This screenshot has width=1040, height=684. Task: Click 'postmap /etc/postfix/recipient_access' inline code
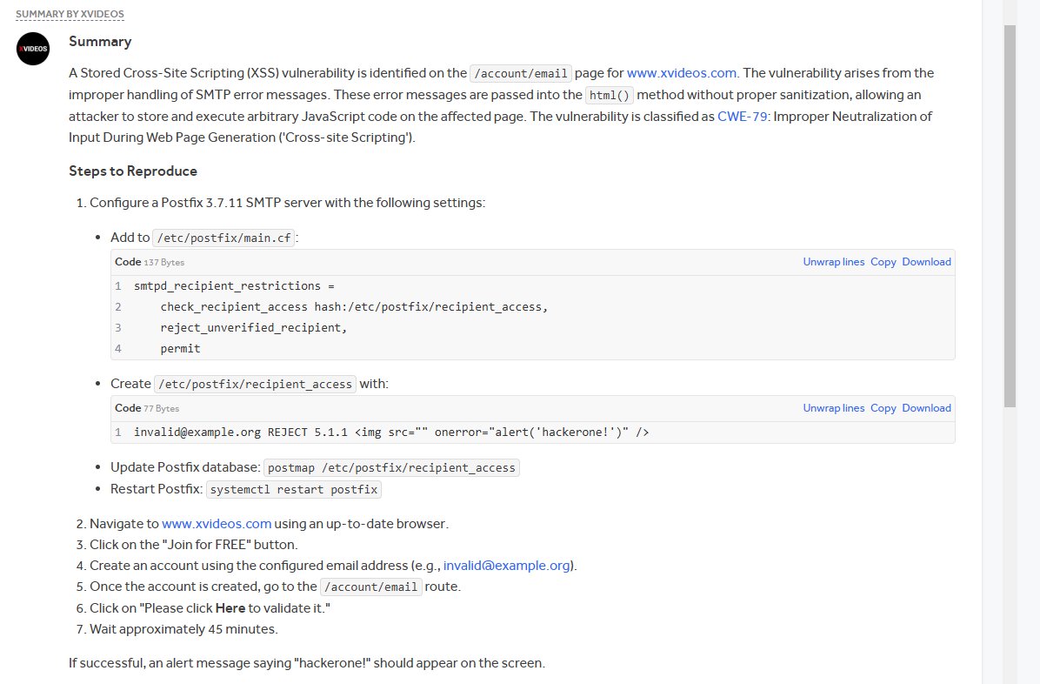[x=391, y=467]
